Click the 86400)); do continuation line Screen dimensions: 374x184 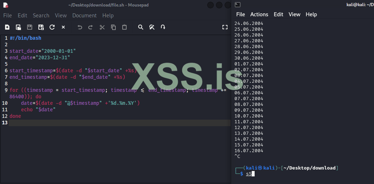(25, 97)
